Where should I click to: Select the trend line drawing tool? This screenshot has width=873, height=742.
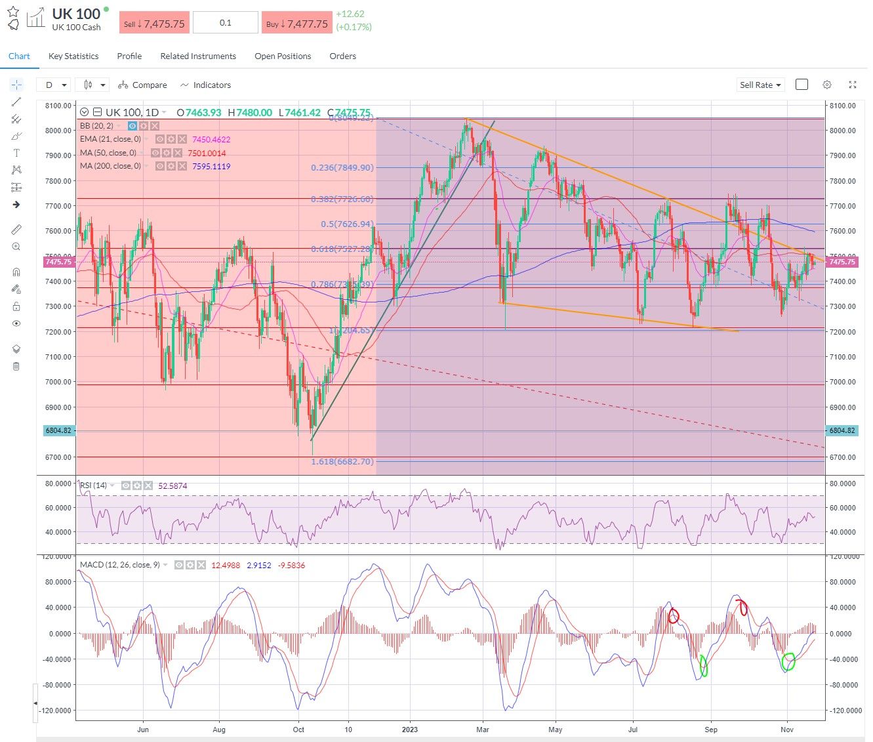pyautogui.click(x=16, y=102)
